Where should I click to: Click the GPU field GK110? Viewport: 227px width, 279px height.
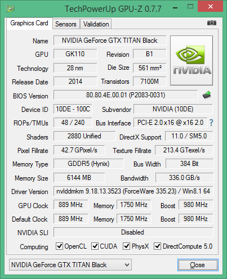click(75, 54)
